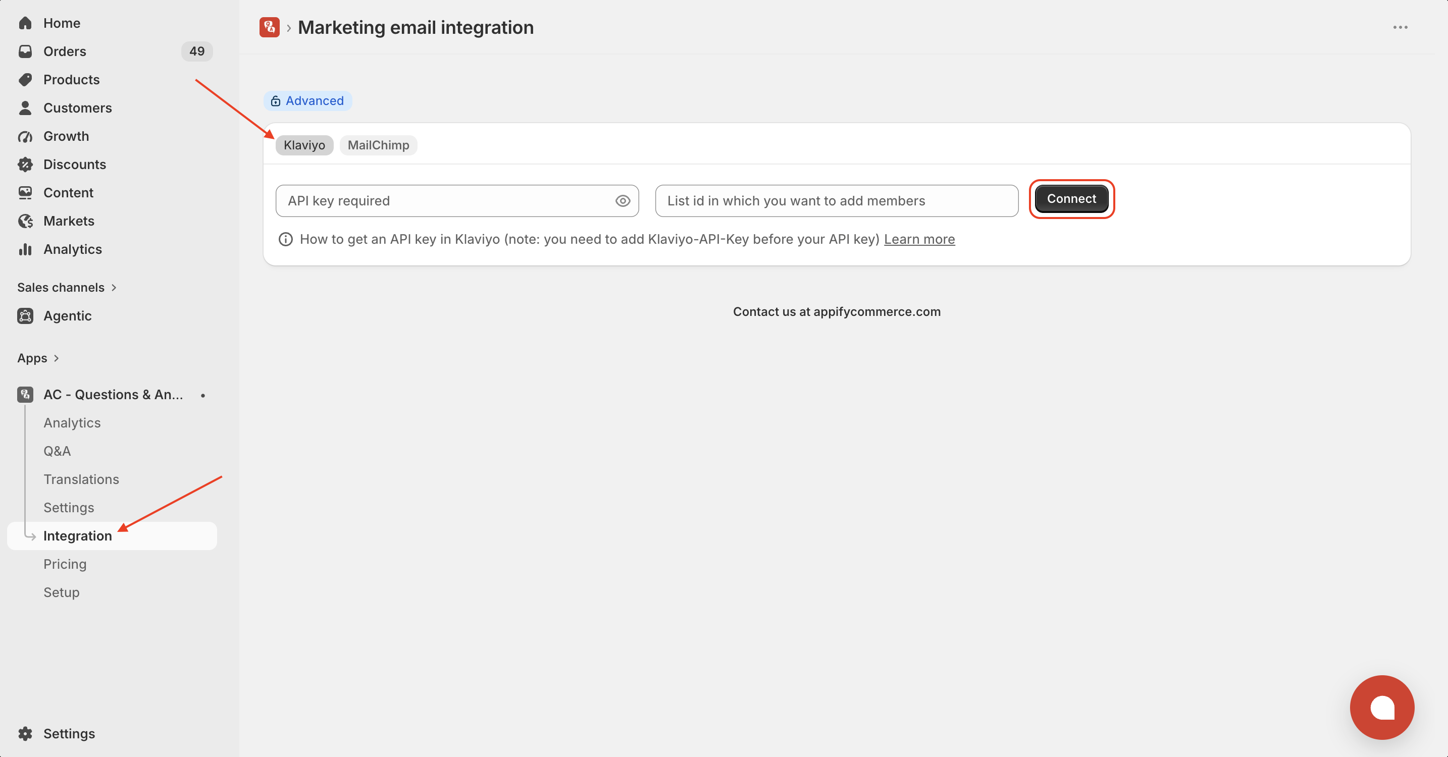Open AC - Questions & An... app entry
This screenshot has height=757, width=1448.
click(x=113, y=395)
